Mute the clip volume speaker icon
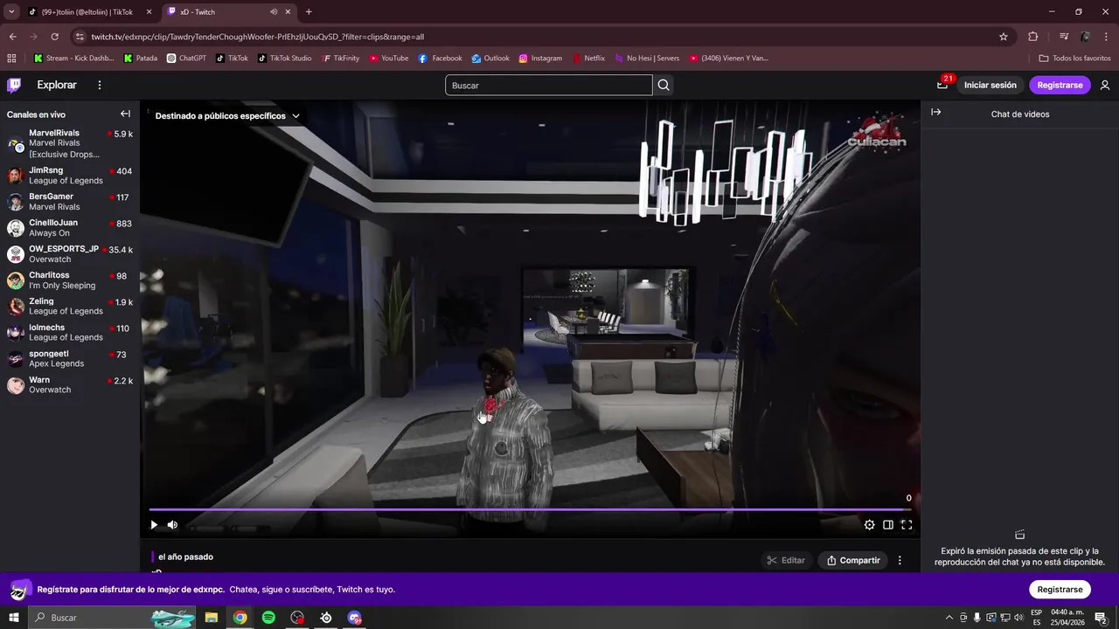 (x=172, y=525)
